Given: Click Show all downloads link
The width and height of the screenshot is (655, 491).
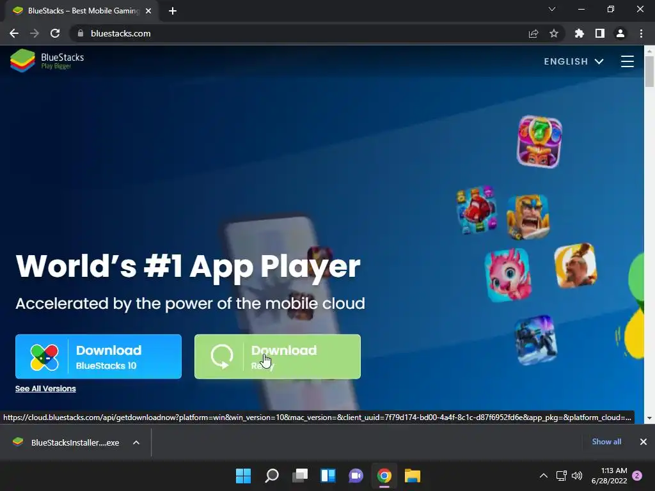Looking at the screenshot, I should coord(606,441).
